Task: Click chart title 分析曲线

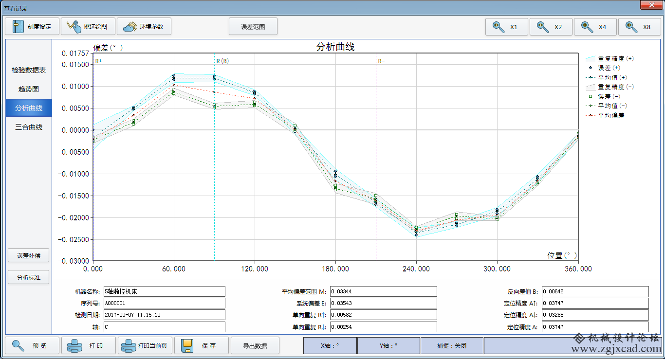Action: [x=335, y=47]
